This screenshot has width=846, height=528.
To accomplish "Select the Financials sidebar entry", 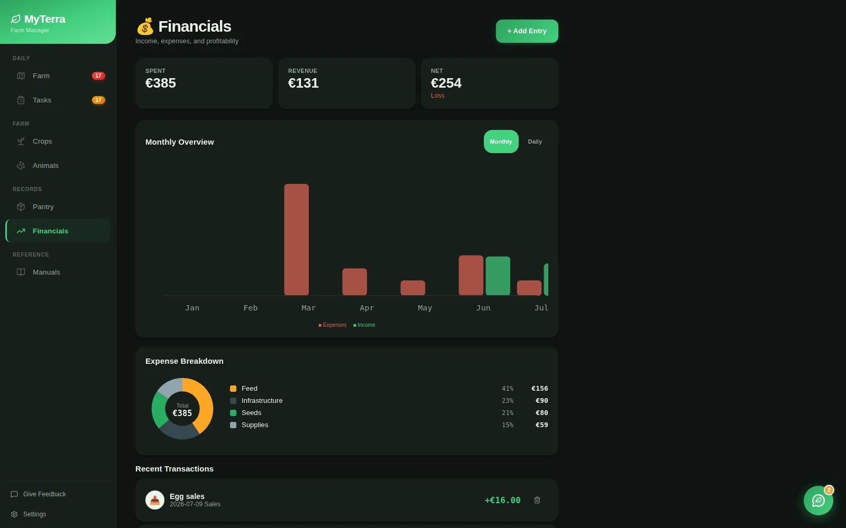I will (x=58, y=231).
